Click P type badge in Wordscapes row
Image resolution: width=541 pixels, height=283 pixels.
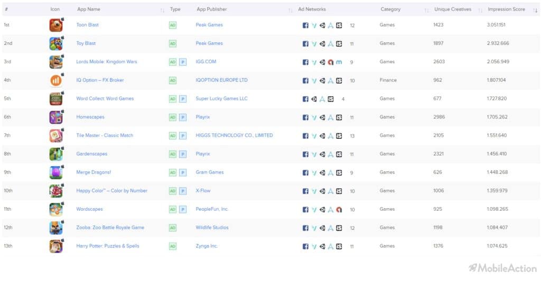point(183,209)
